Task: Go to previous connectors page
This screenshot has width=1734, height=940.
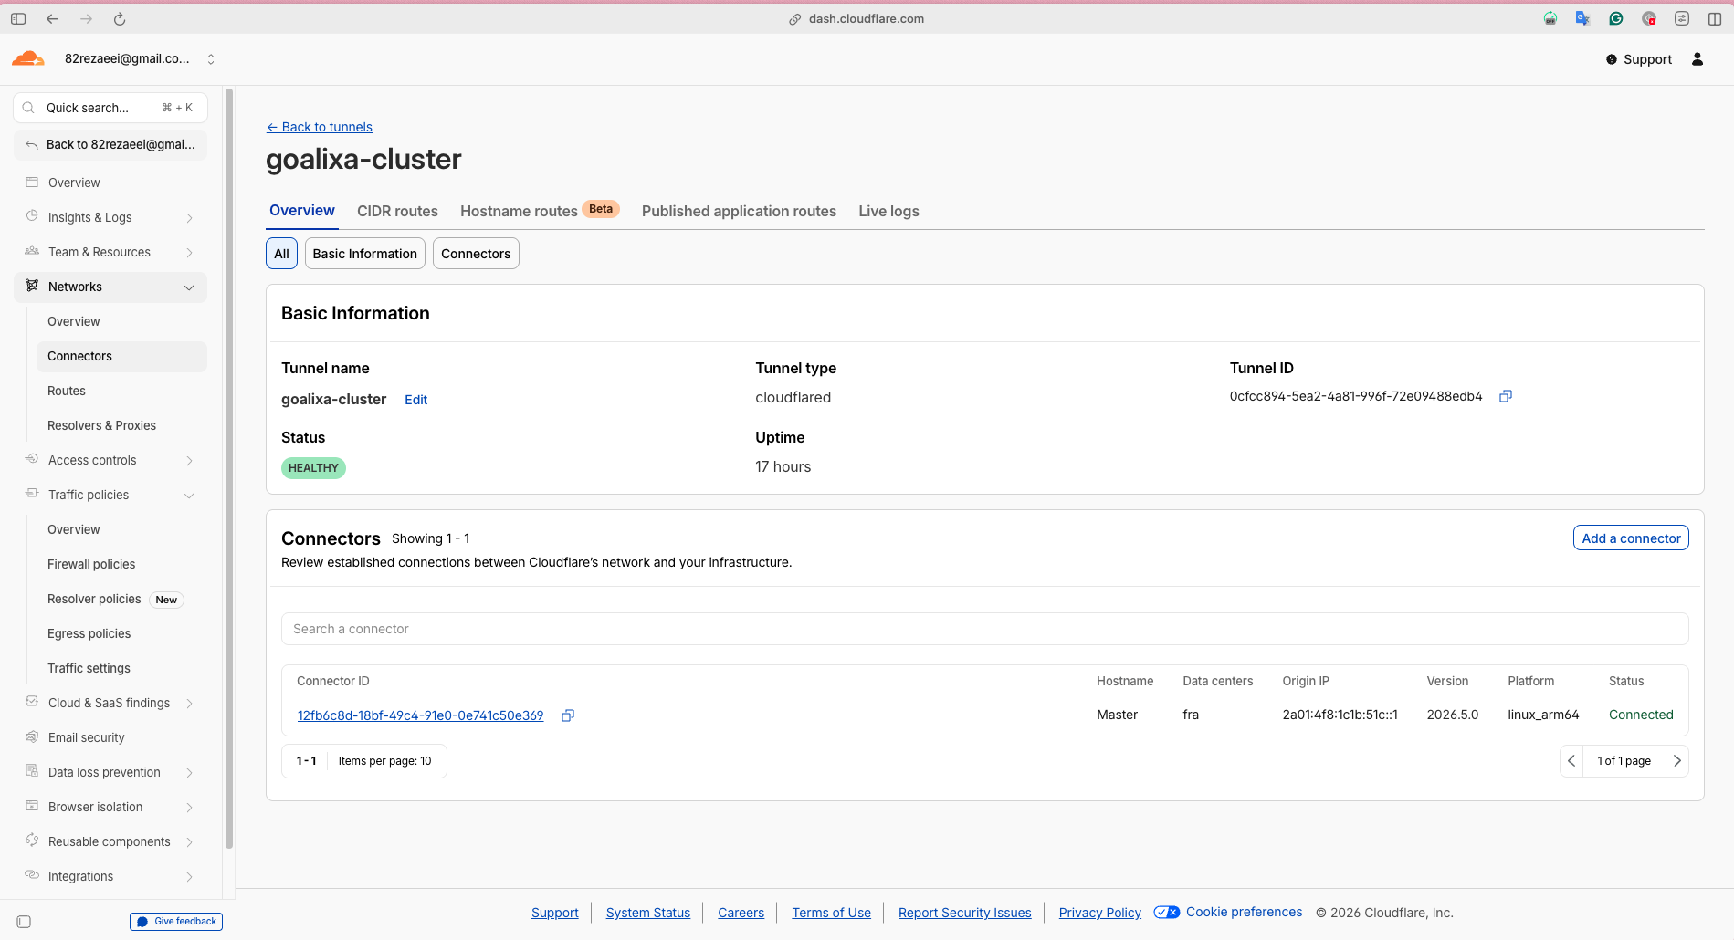Action: pos(1571,761)
